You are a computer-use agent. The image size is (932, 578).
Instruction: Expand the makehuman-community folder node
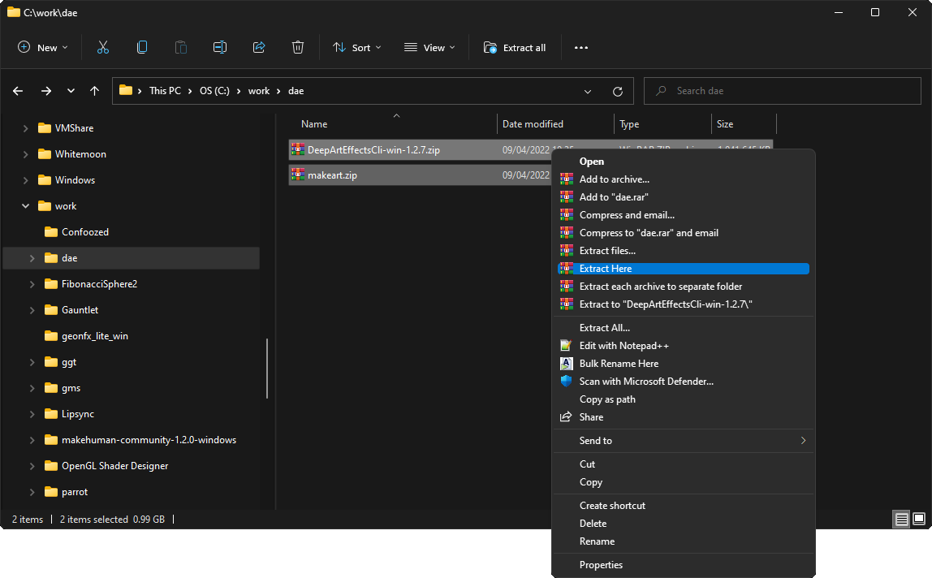pyautogui.click(x=32, y=440)
